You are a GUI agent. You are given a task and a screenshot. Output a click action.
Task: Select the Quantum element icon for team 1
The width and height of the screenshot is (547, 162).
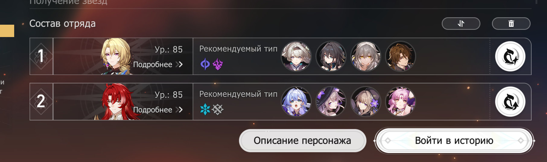click(205, 64)
